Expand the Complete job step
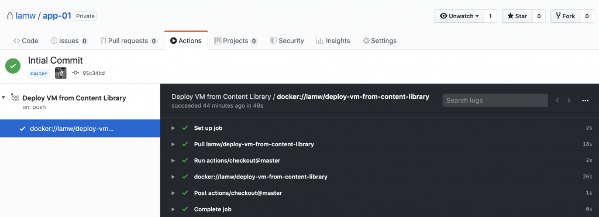599x217 pixels. click(x=173, y=209)
